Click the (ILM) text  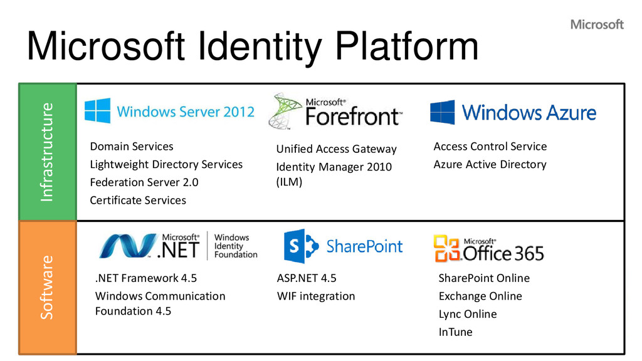(x=290, y=182)
